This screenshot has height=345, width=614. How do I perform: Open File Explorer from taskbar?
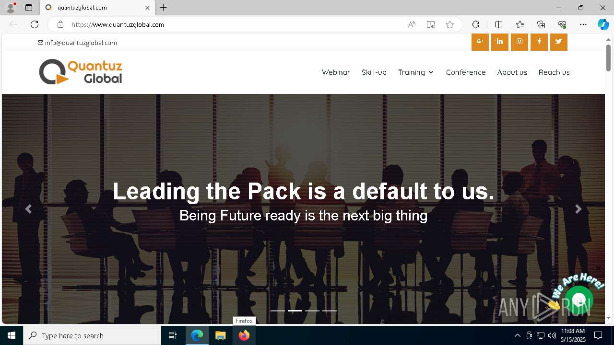tap(220, 335)
